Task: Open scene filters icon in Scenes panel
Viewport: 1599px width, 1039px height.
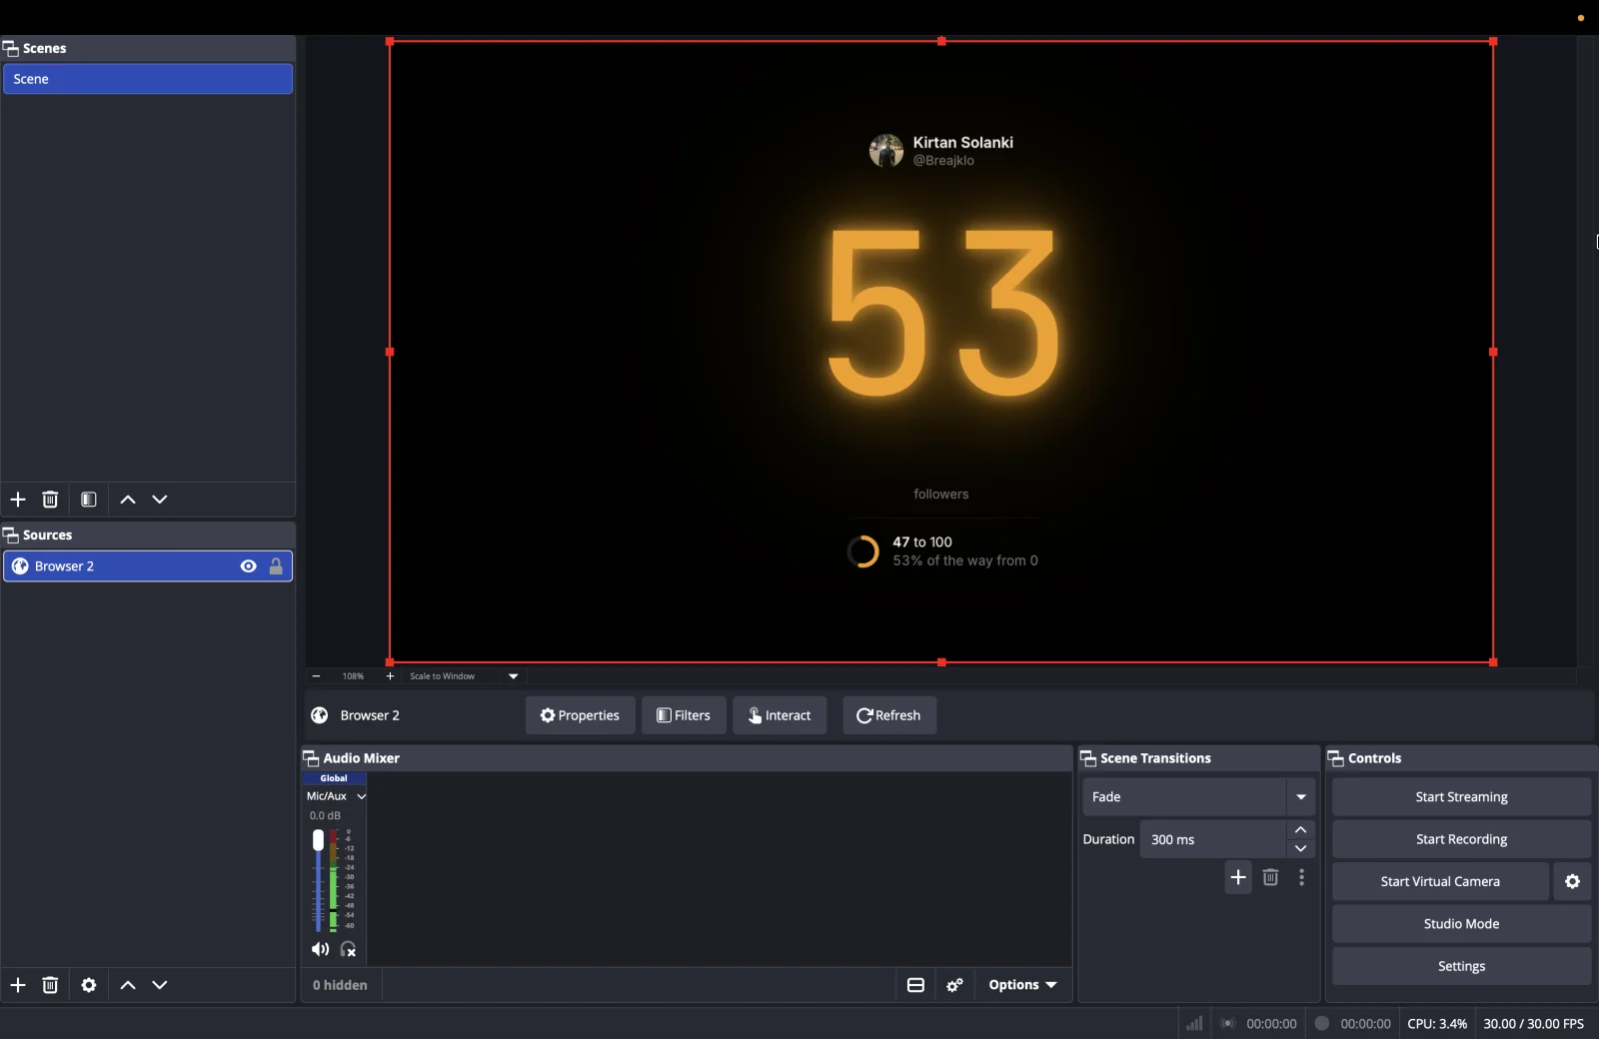Action: click(x=89, y=500)
